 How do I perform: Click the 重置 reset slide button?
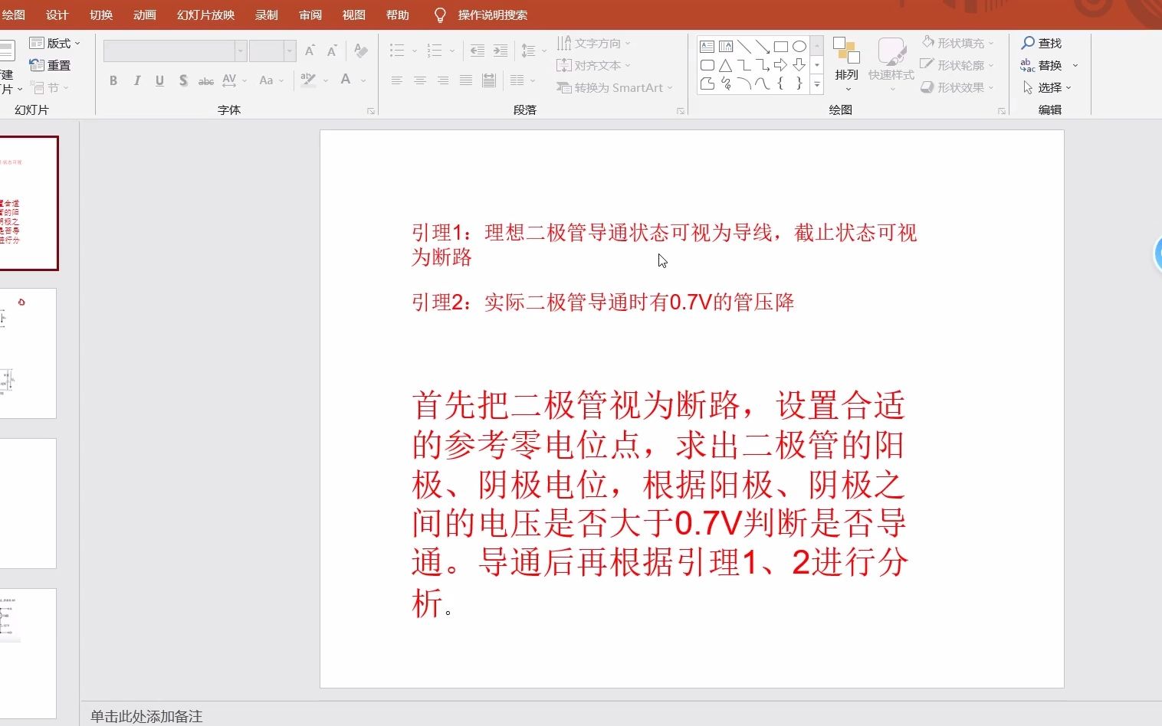[50, 65]
